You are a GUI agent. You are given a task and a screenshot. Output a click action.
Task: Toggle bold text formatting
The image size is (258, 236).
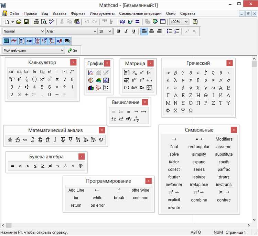(x=119, y=31)
